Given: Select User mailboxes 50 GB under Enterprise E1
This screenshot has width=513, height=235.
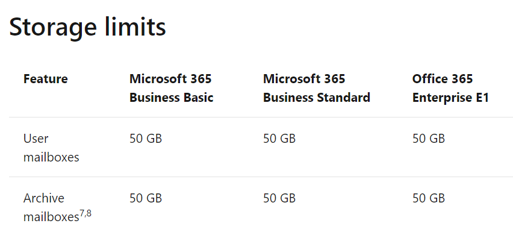Looking at the screenshot, I should (428, 139).
